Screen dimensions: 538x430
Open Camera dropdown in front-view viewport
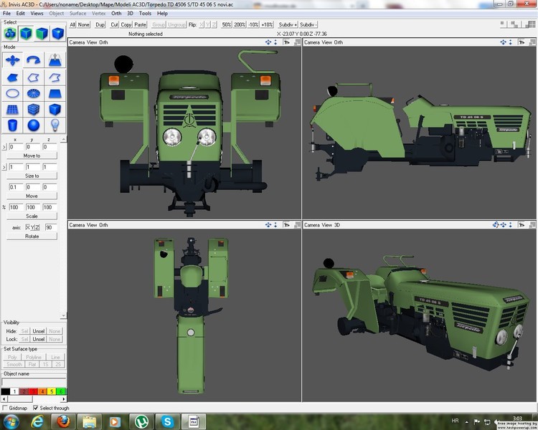coord(77,42)
